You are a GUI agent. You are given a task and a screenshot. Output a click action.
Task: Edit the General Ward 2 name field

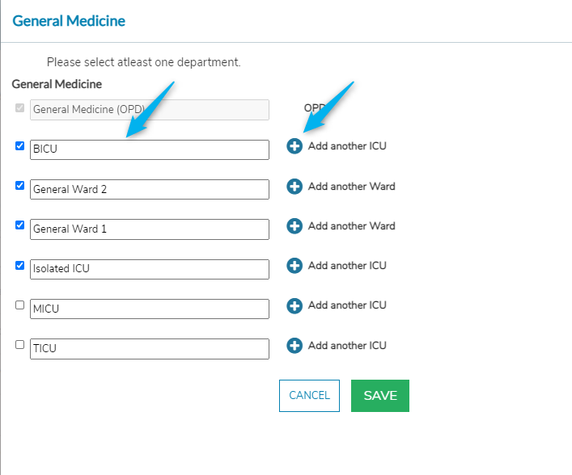(x=149, y=189)
